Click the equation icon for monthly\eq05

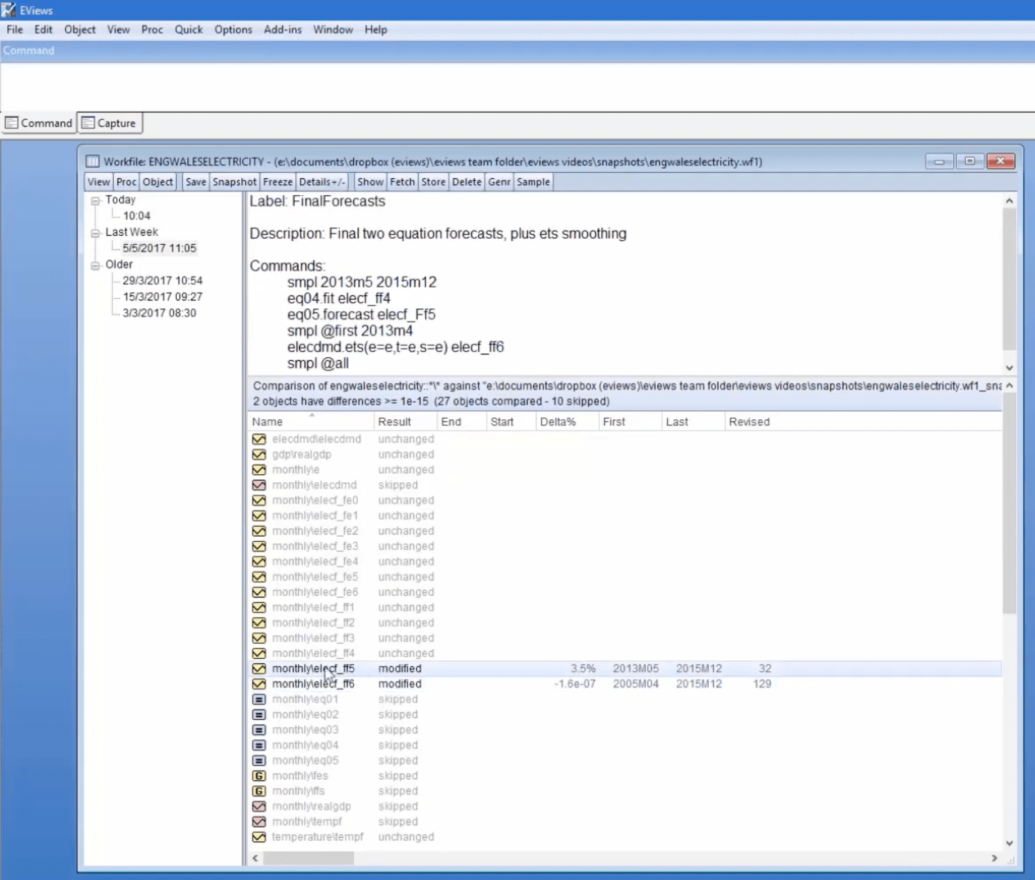pyautogui.click(x=259, y=760)
